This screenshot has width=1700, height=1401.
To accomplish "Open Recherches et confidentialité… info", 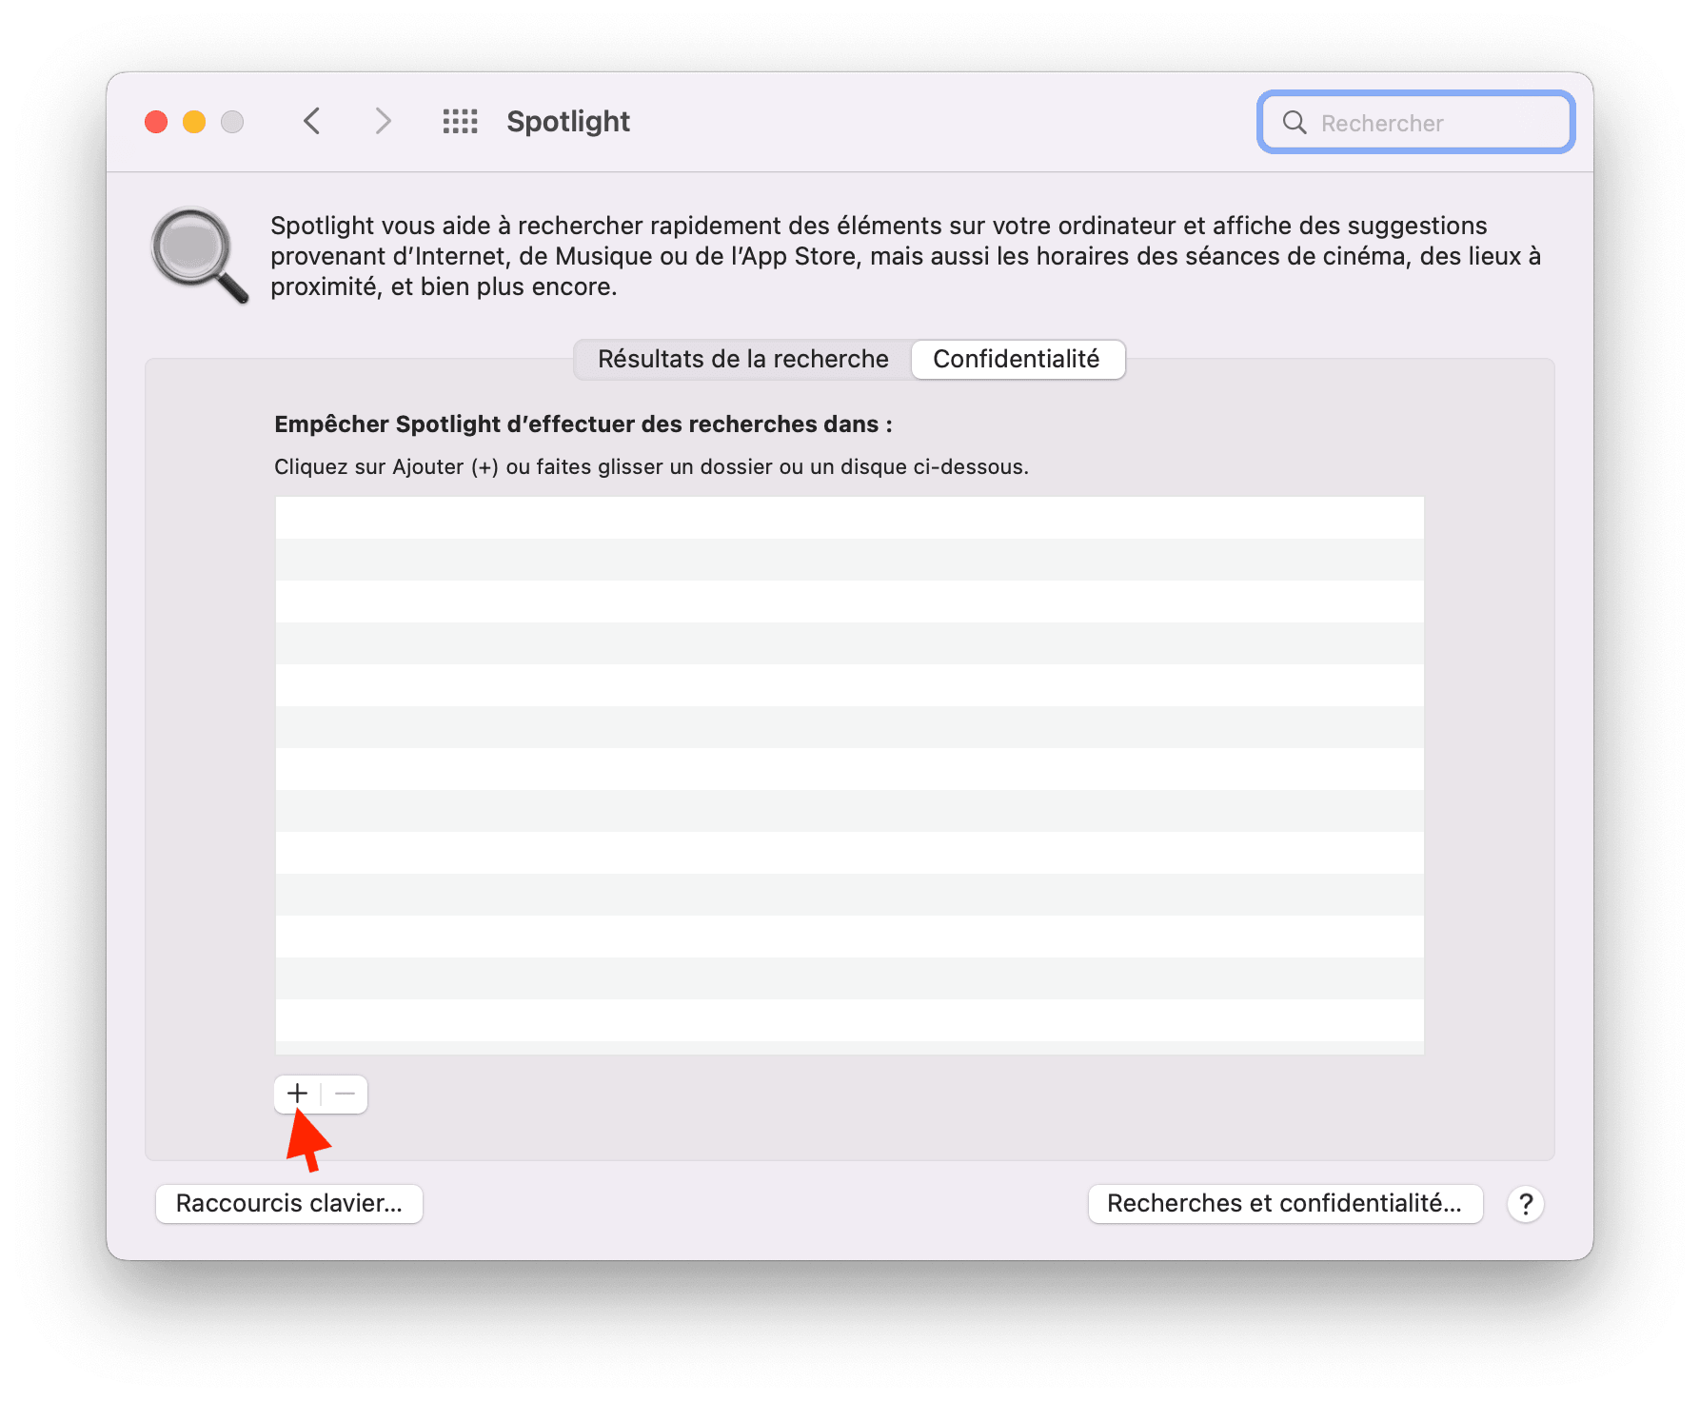I will 1285,1204.
